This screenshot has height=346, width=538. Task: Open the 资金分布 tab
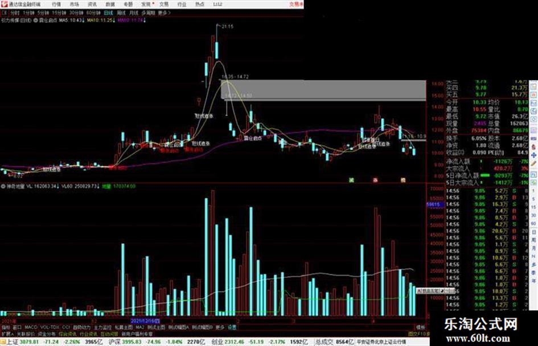[x=46, y=334]
